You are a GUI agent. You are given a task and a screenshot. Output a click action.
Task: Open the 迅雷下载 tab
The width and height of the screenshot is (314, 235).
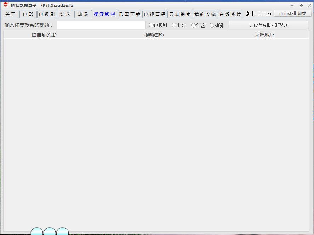(130, 15)
